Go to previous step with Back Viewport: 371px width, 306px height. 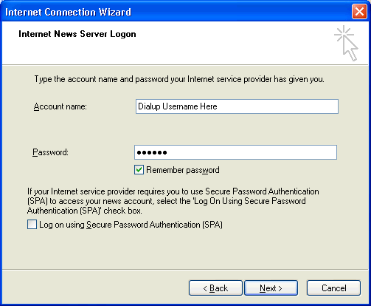tap(215, 288)
